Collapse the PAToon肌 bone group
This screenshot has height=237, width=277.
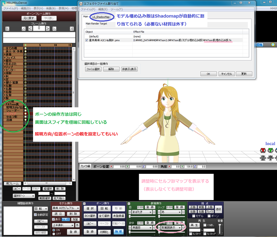[x=5, y=104]
